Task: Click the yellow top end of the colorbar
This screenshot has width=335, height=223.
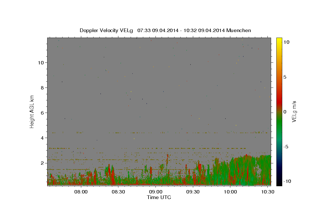Action: 279,40
